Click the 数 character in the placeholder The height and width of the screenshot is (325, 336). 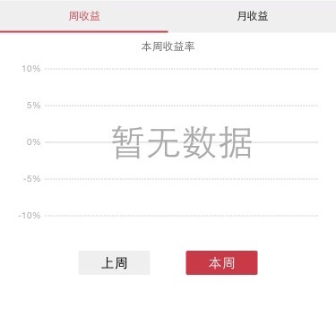tap(199, 142)
